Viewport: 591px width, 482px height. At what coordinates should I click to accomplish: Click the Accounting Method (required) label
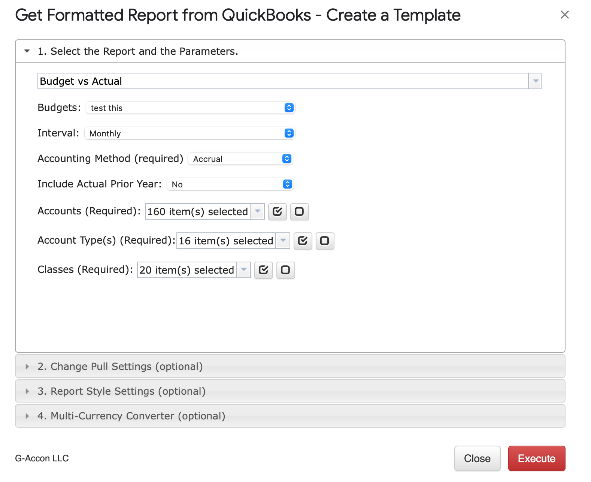click(x=110, y=159)
